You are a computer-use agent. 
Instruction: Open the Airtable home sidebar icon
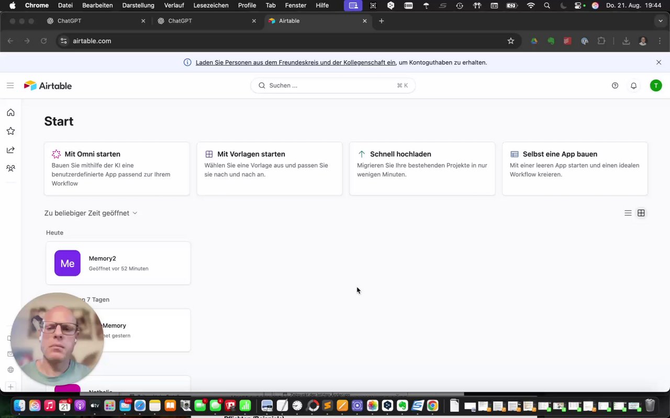(10, 112)
